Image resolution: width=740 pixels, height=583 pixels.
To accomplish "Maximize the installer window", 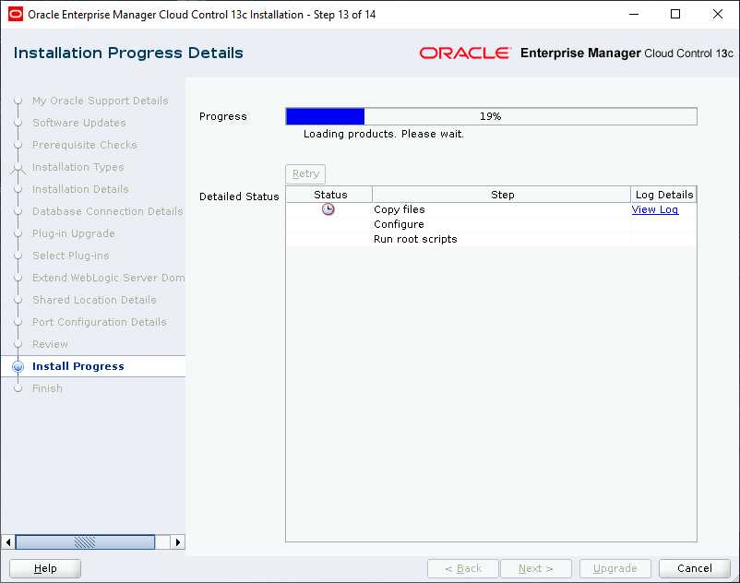I will point(675,14).
